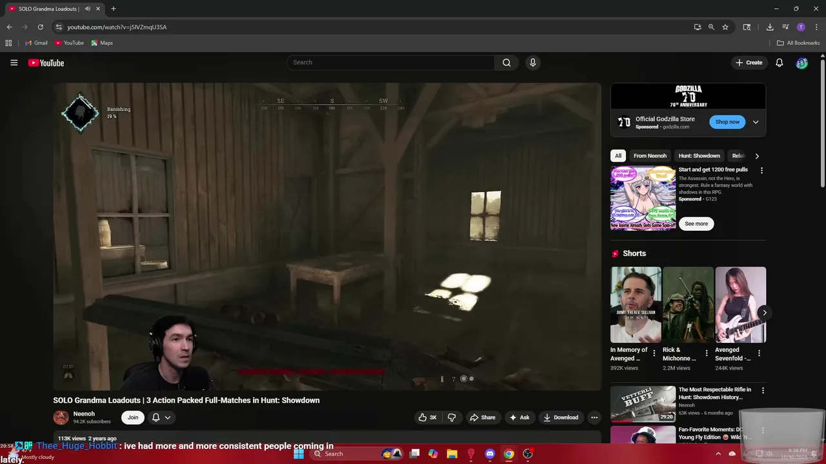Open the In Memory of Avenged short thumbnail

pyautogui.click(x=636, y=305)
